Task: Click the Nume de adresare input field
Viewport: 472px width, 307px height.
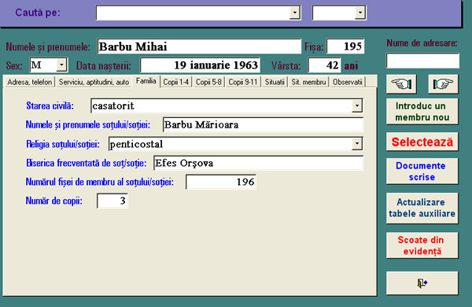Action: pyautogui.click(x=422, y=61)
